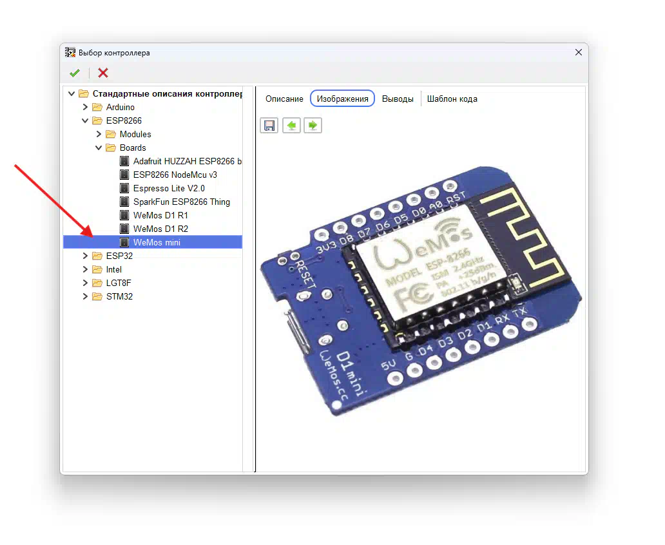The height and width of the screenshot is (545, 665).
Task: Click the ESP32 folder icon
Action: (97, 256)
